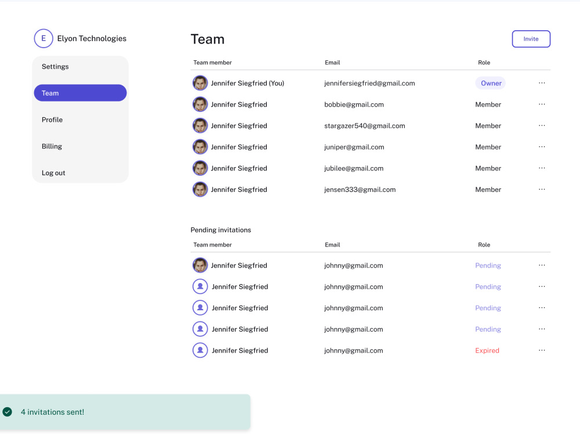Screen dimensions: 580x435
Task: Click email juniper@gmail.com
Action: tap(354, 147)
